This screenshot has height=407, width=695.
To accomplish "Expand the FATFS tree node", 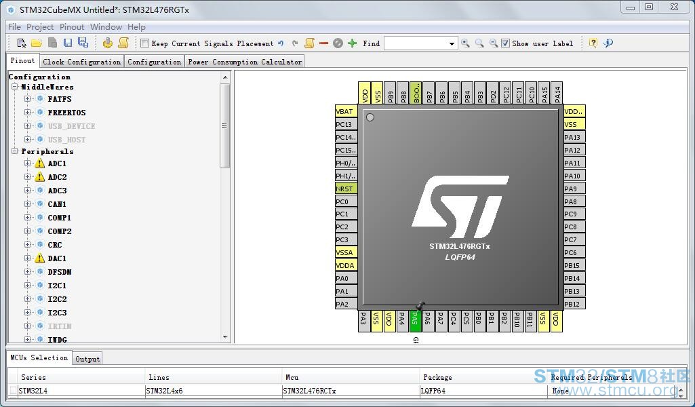I will point(28,98).
